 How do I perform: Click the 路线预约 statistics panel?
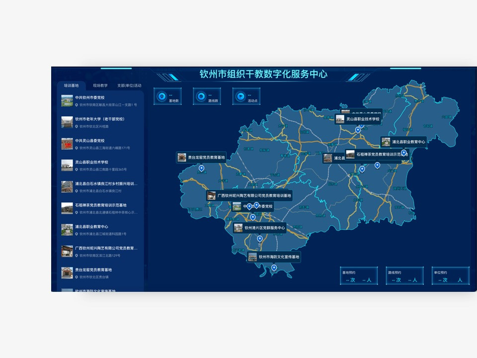tap(404, 276)
